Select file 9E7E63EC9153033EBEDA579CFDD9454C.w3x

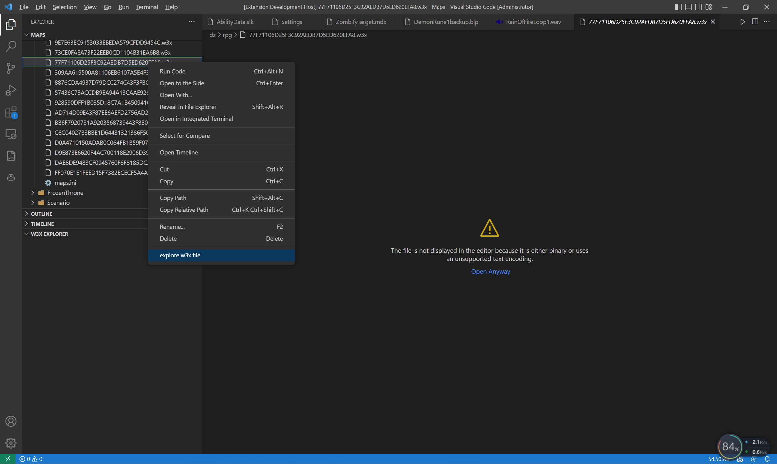click(x=112, y=42)
